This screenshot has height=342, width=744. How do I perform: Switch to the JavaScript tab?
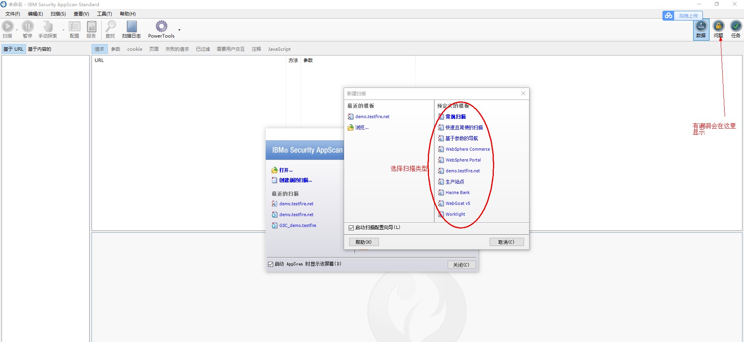click(x=279, y=49)
